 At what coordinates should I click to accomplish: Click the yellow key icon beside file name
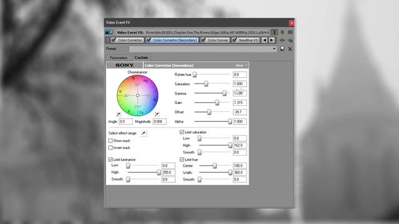click(x=274, y=32)
